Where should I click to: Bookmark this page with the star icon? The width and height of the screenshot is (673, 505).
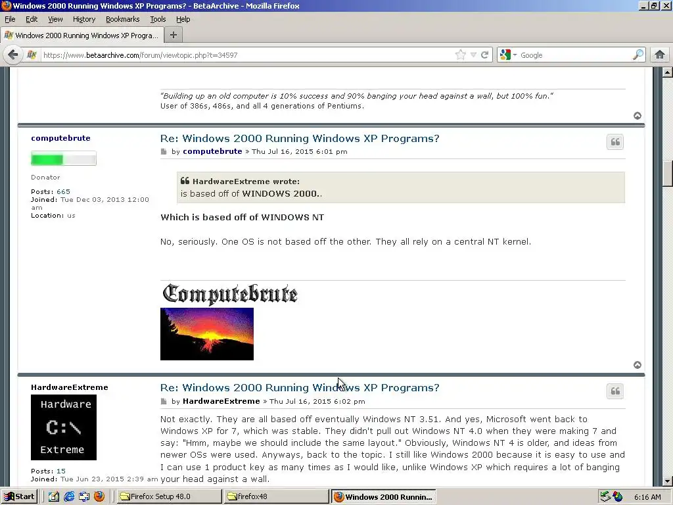click(x=461, y=55)
